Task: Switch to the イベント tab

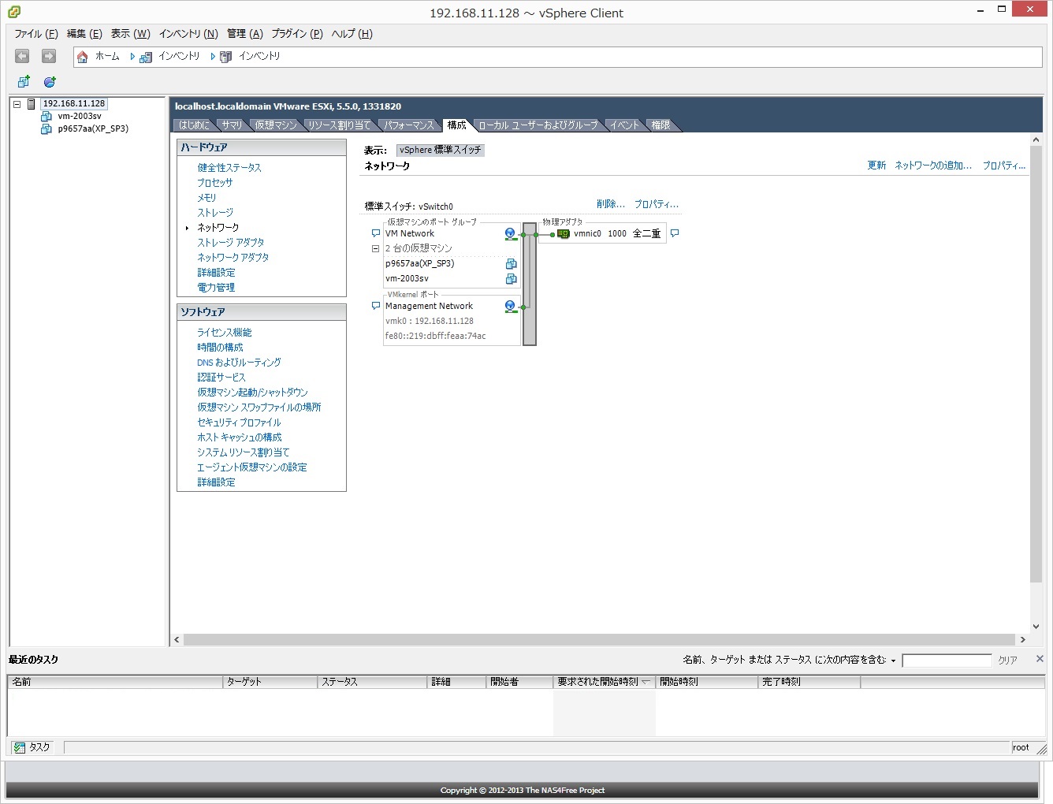Action: (624, 125)
